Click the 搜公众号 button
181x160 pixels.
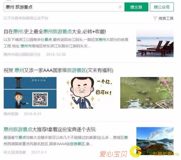coord(162,7)
